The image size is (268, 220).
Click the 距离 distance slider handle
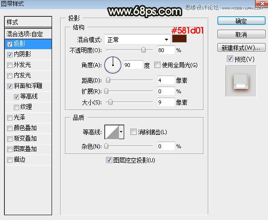click(x=108, y=80)
